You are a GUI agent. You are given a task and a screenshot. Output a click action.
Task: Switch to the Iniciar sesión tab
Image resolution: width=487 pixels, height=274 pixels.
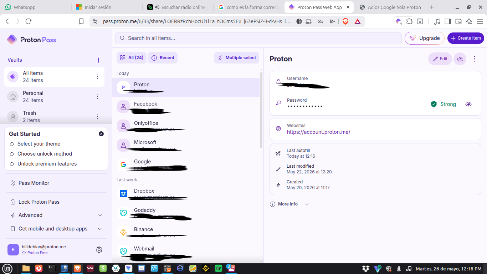point(106,7)
